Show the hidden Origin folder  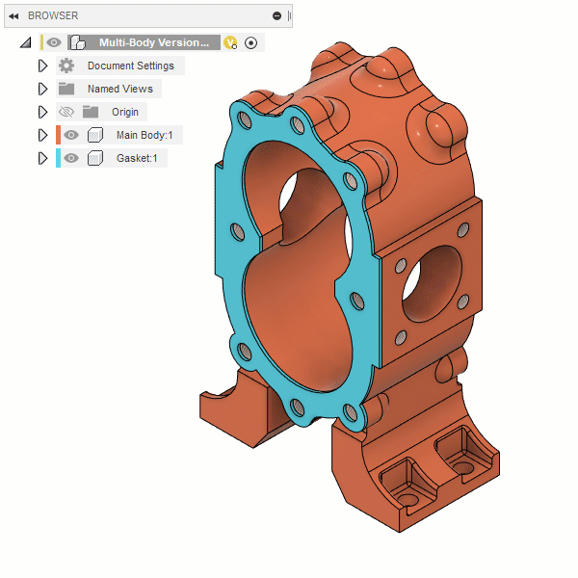(x=66, y=112)
